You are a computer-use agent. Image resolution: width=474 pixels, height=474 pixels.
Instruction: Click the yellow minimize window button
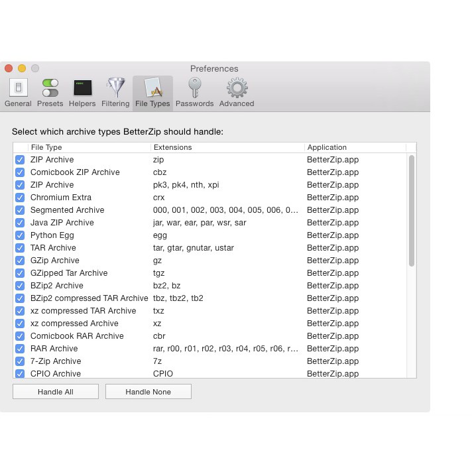[x=22, y=68]
